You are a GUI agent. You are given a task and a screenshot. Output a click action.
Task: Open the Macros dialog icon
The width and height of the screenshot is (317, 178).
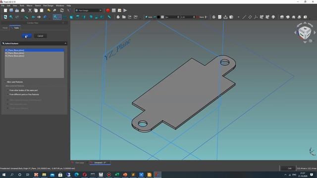pos(119,10)
